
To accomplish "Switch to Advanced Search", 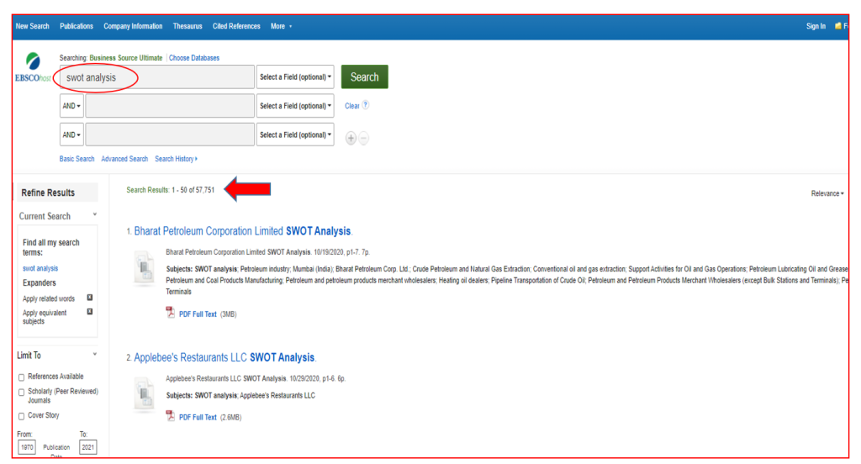I will click(124, 159).
